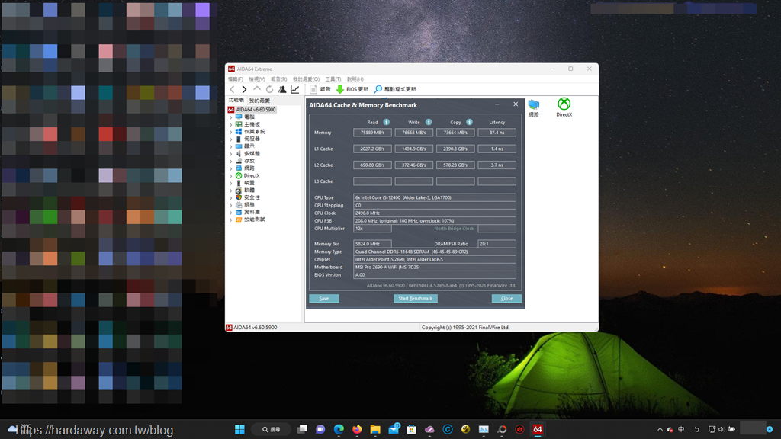781x439 pixels.
Task: Click the L1 Cache Read value 2027.2 GB/s
Action: pos(372,149)
